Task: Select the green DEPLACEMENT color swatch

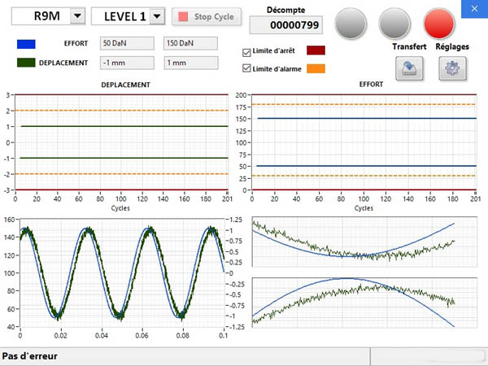Action: pyautogui.click(x=26, y=62)
